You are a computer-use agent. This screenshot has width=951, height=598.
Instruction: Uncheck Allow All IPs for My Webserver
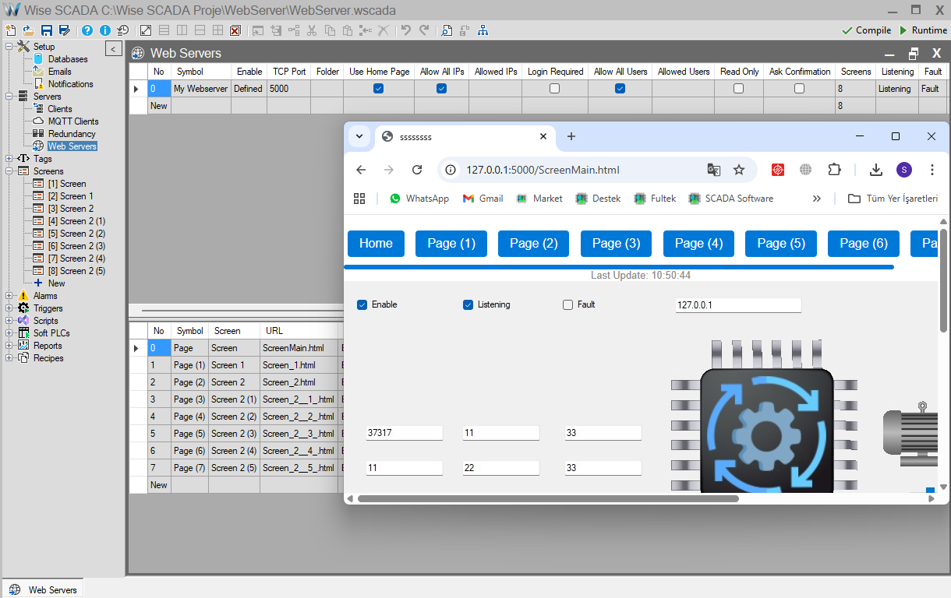441,89
